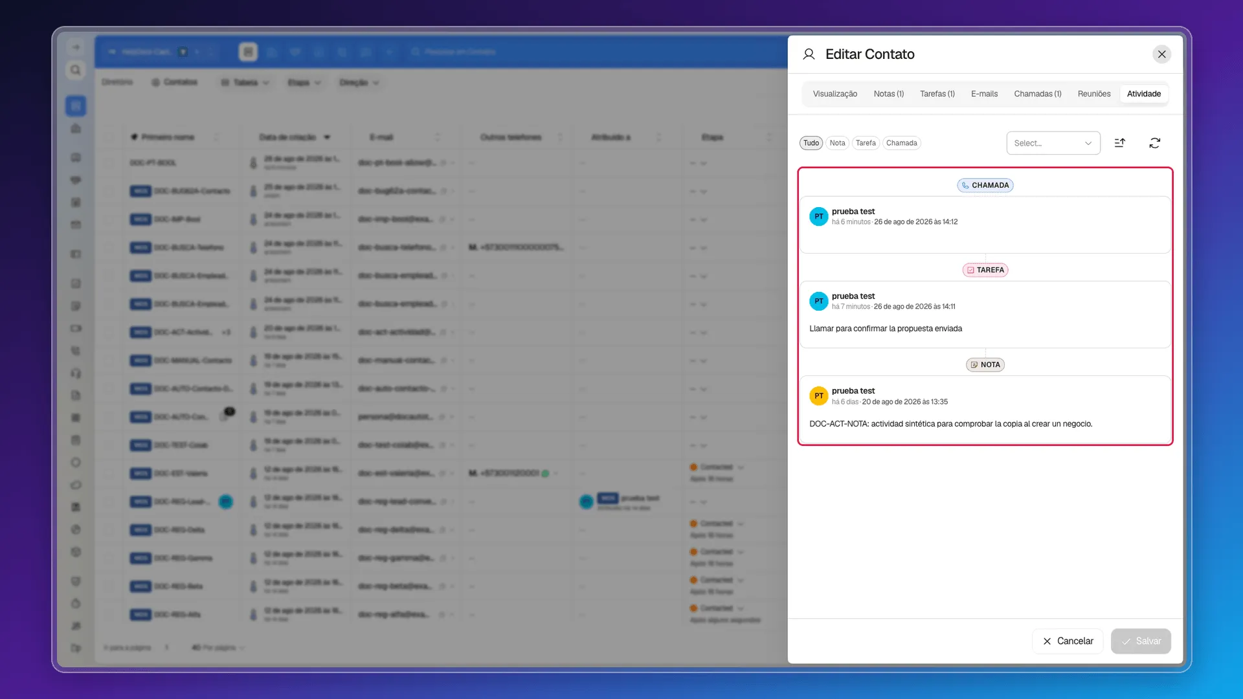Click the search icon in the left sidebar
The image size is (1243, 699).
[x=75, y=70]
